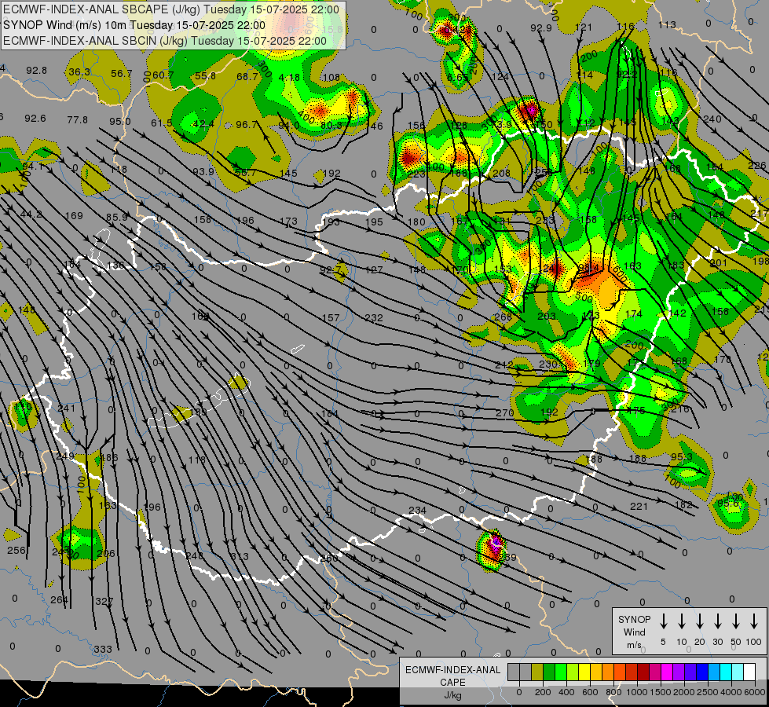
Task: Click the map value 241
Action: point(66,408)
